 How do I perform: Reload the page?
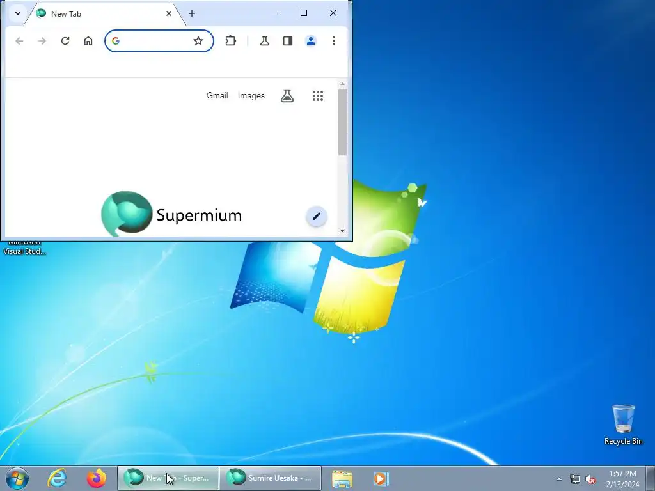[x=65, y=41]
